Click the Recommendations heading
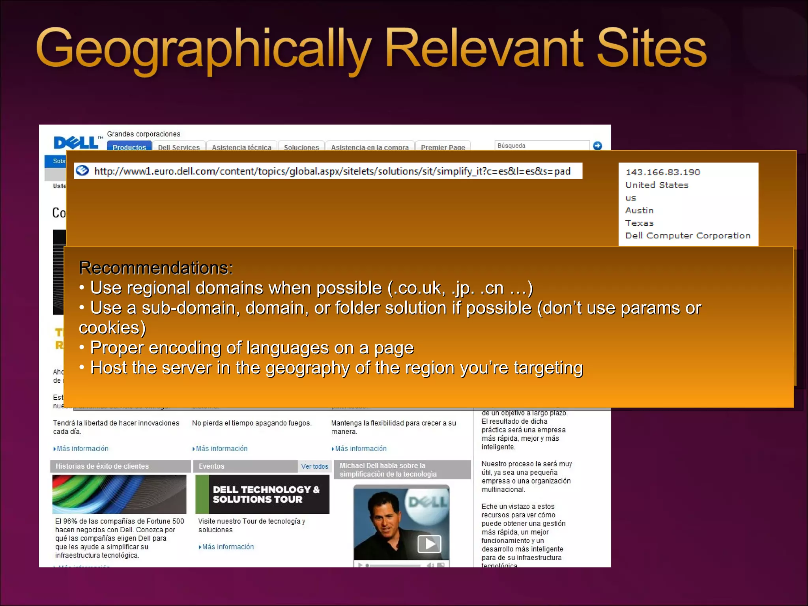This screenshot has width=808, height=606. click(x=156, y=268)
